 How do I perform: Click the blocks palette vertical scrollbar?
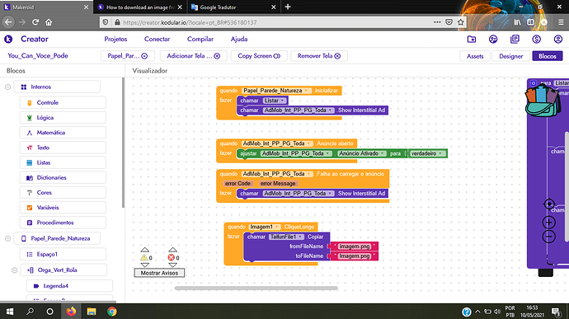pyautogui.click(x=123, y=143)
